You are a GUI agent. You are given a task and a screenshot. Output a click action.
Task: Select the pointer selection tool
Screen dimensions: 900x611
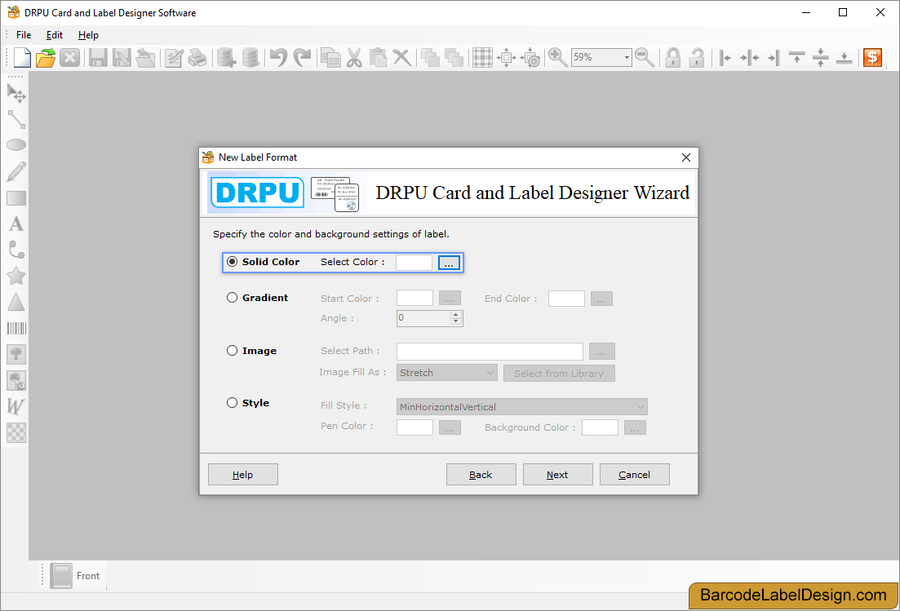pos(16,93)
